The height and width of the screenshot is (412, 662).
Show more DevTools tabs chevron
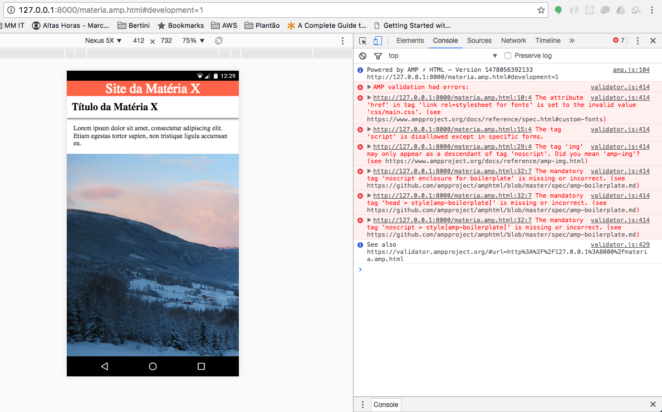(572, 41)
